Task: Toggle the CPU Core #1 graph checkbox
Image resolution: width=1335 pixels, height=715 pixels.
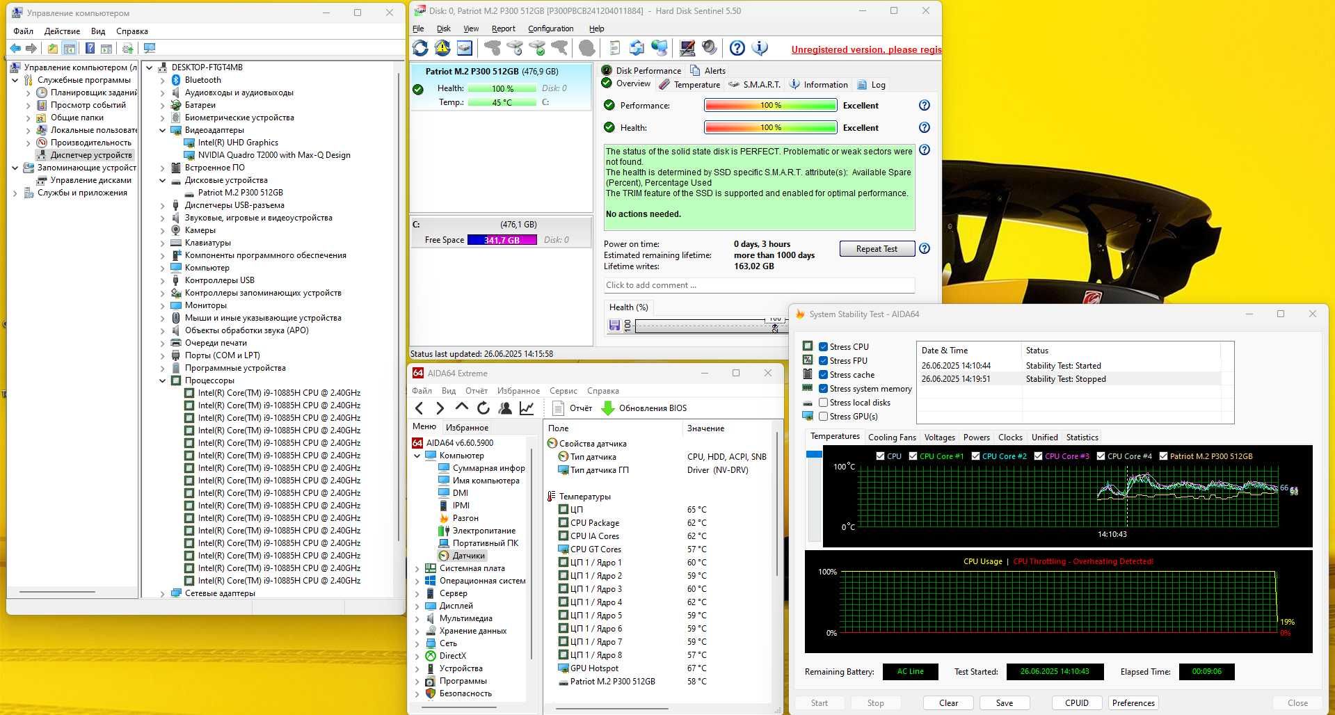Action: point(913,456)
